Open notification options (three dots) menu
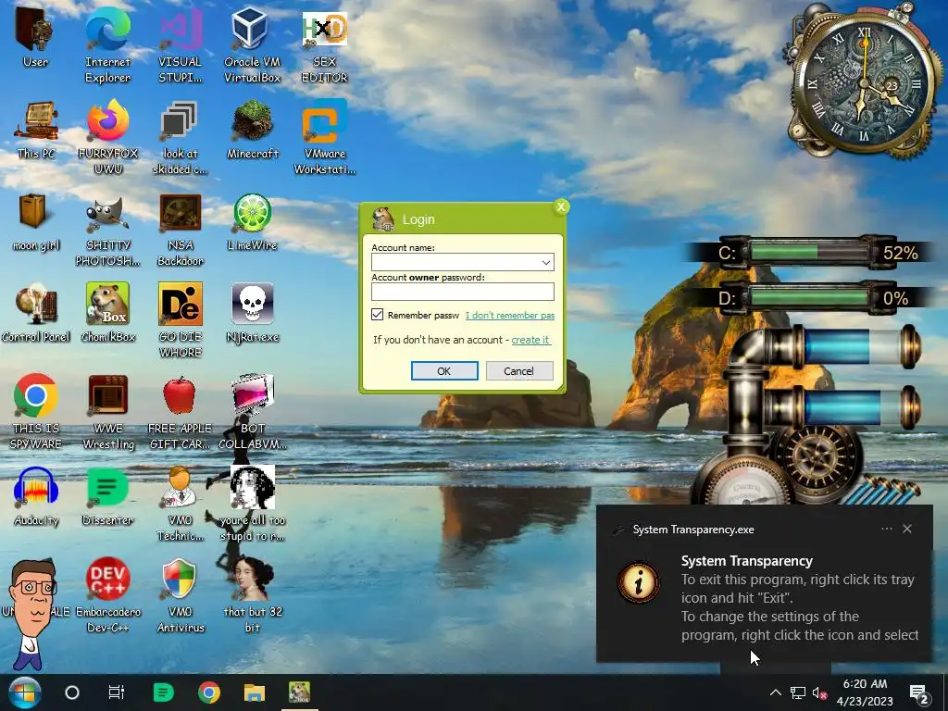The height and width of the screenshot is (711, 948). (x=887, y=529)
